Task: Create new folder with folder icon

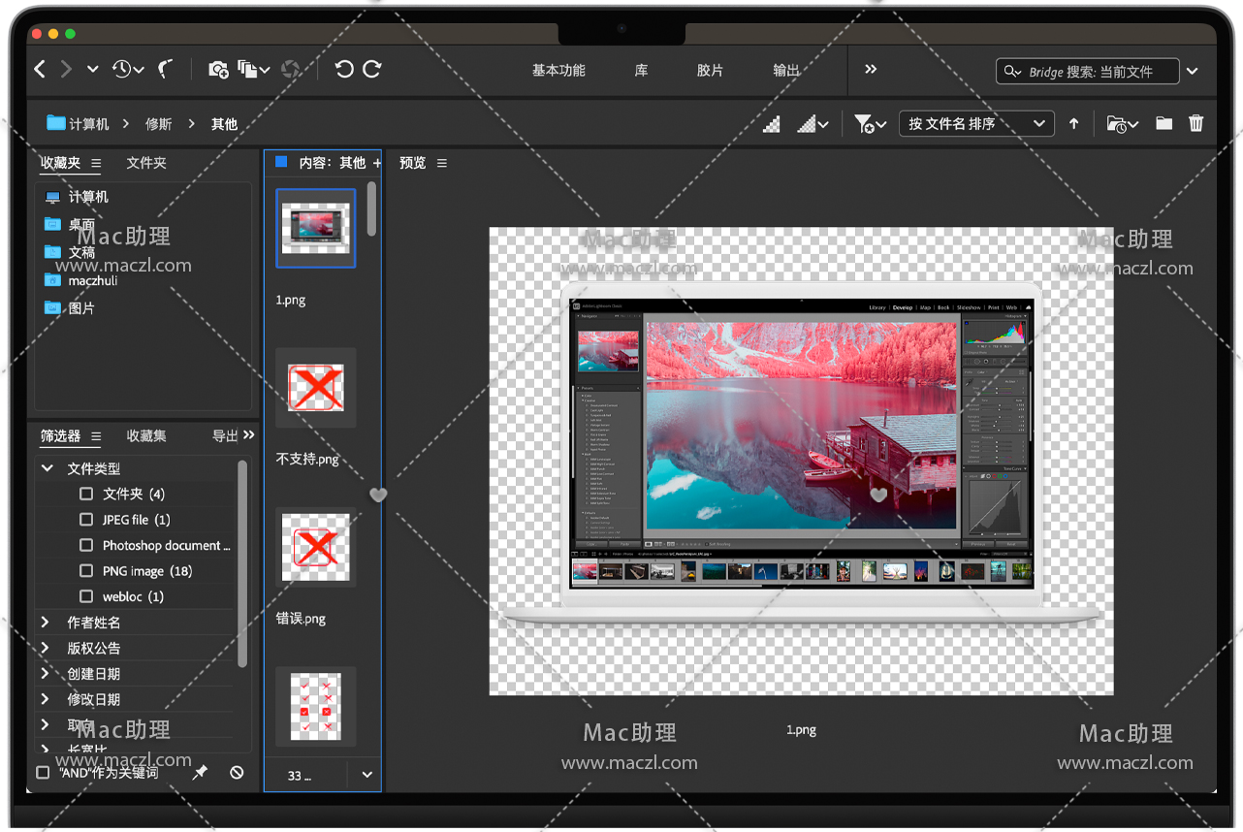Action: pyautogui.click(x=1163, y=123)
